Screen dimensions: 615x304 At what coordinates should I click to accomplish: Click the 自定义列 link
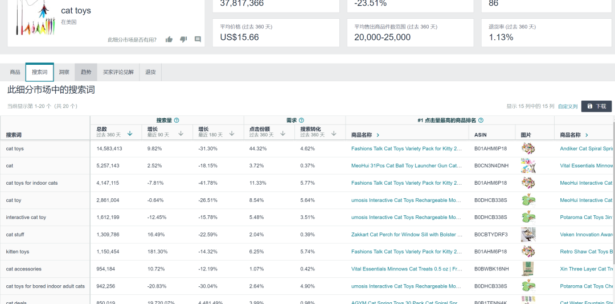pyautogui.click(x=568, y=106)
